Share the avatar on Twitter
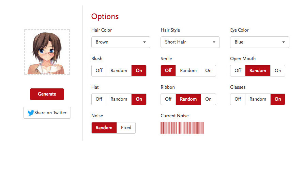This screenshot has height=170, width=303. point(47,113)
